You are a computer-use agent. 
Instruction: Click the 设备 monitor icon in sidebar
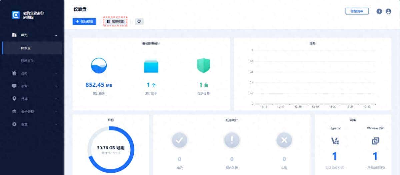[x=14, y=86]
